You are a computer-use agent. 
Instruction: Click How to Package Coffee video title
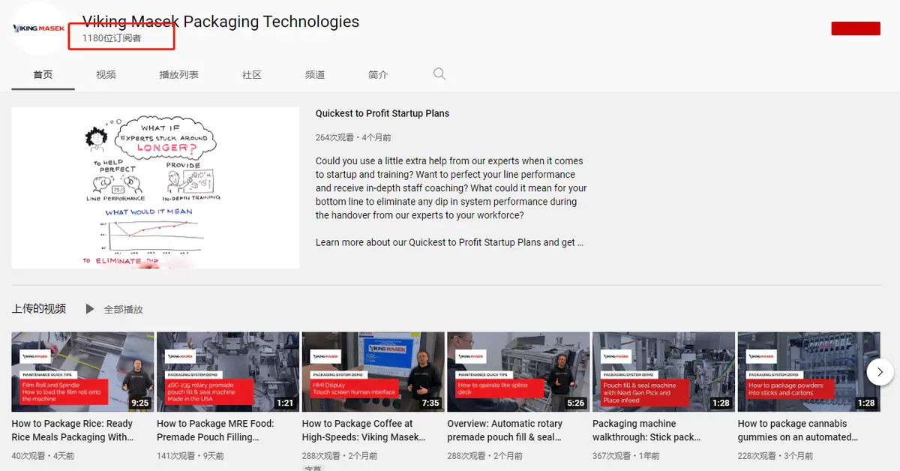(363, 430)
